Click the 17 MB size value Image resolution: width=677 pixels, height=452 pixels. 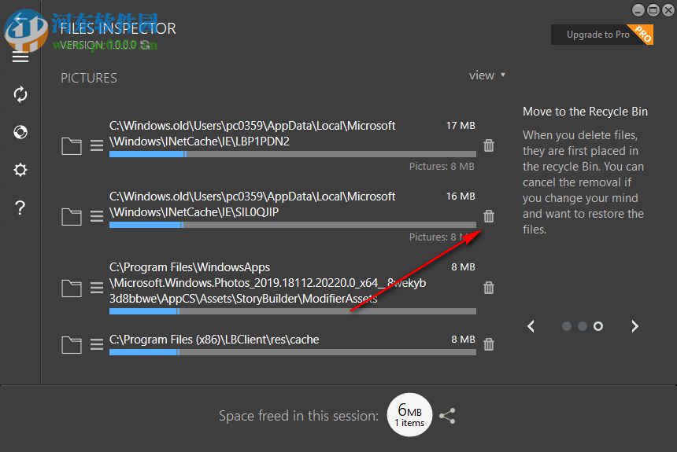click(461, 126)
